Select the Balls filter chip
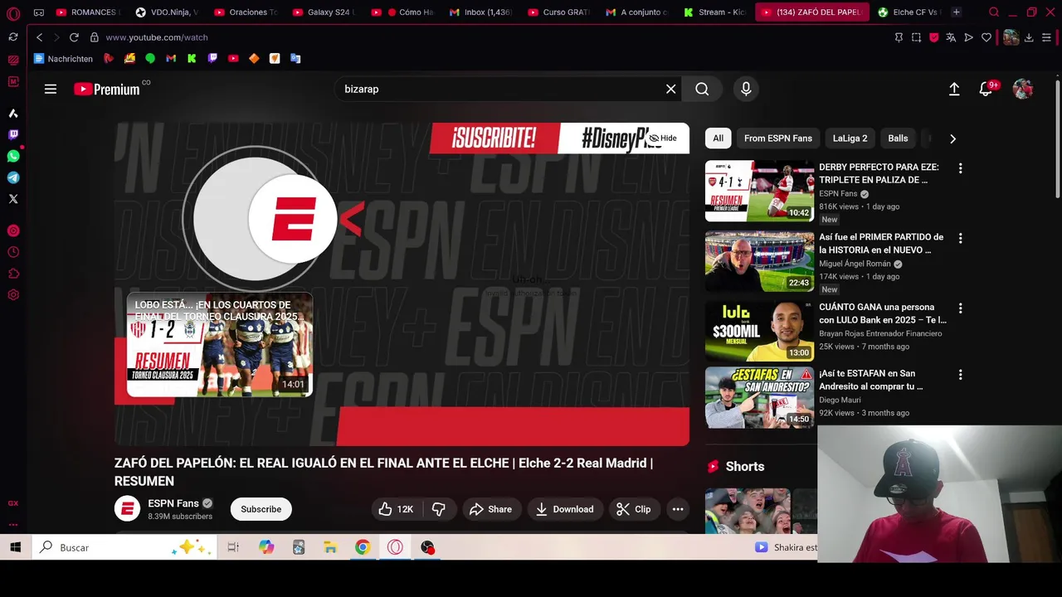Image resolution: width=1062 pixels, height=597 pixels. pyautogui.click(x=898, y=138)
